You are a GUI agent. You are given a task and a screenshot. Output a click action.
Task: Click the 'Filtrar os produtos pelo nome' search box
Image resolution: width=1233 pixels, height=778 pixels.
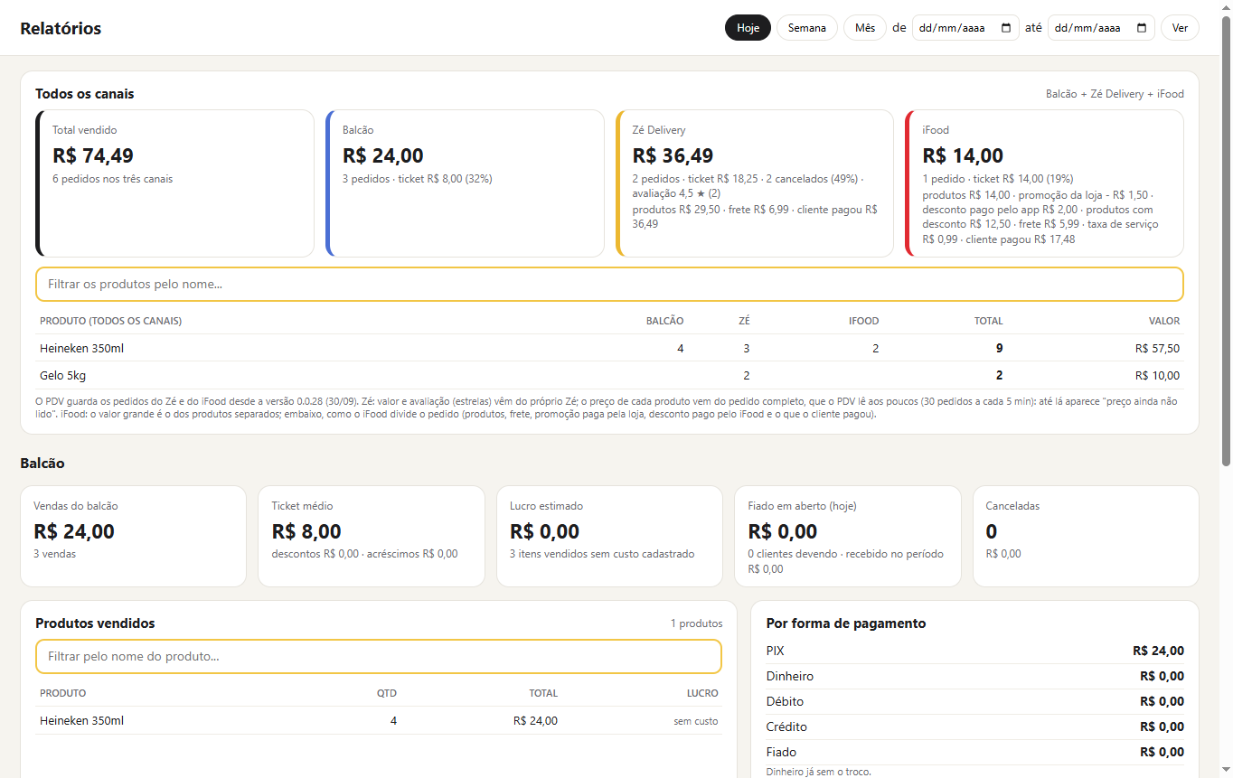[x=609, y=284]
